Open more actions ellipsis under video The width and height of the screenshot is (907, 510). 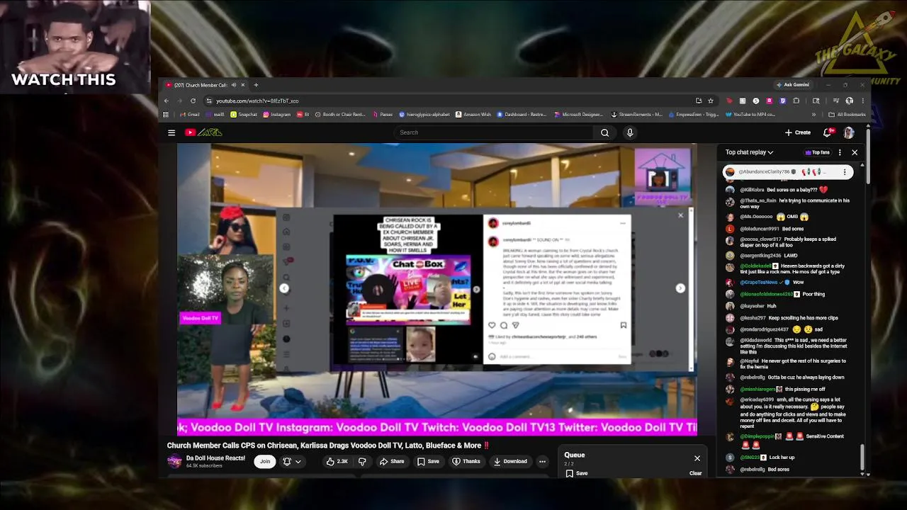[x=542, y=462]
